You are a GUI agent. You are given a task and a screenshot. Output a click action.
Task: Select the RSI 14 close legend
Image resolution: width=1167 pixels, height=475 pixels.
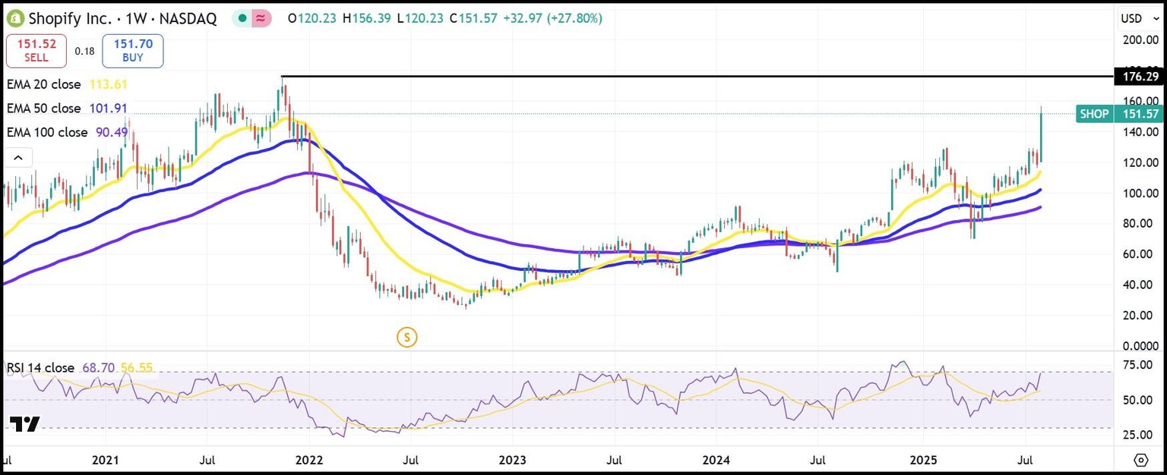click(x=40, y=368)
